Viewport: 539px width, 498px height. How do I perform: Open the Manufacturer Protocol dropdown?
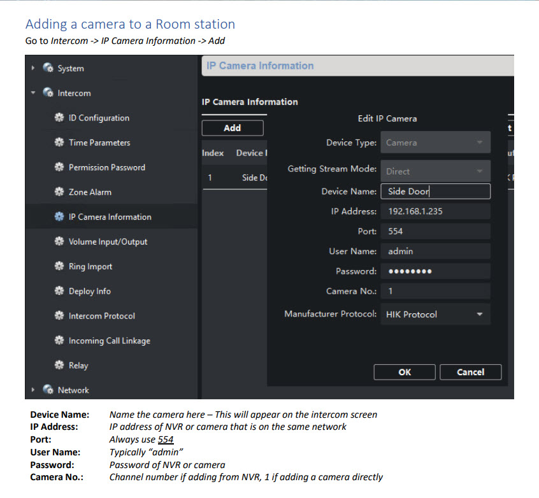[x=435, y=314]
